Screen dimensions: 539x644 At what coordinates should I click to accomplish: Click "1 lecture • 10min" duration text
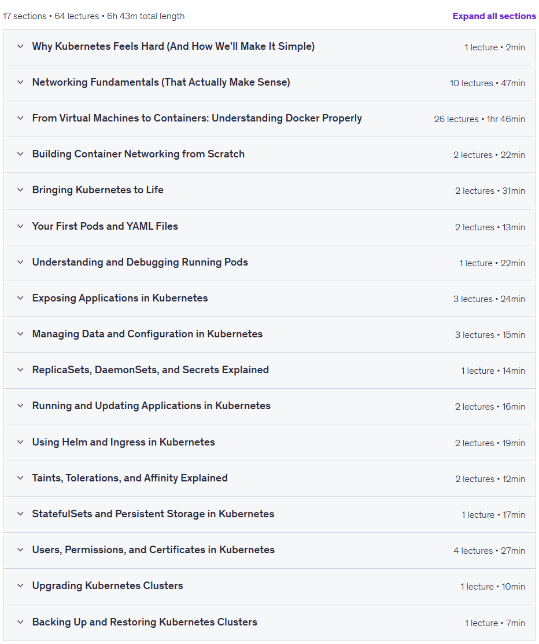pyautogui.click(x=493, y=587)
